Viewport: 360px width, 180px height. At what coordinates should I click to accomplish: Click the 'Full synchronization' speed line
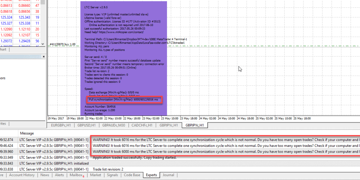(123, 100)
